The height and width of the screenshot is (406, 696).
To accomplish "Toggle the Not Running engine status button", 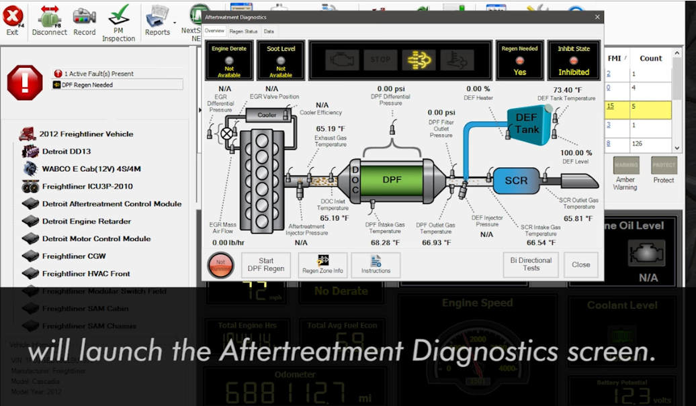I will [220, 265].
